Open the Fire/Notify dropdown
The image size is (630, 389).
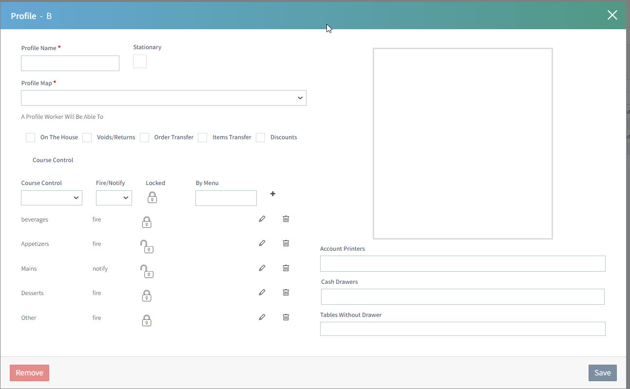click(114, 198)
